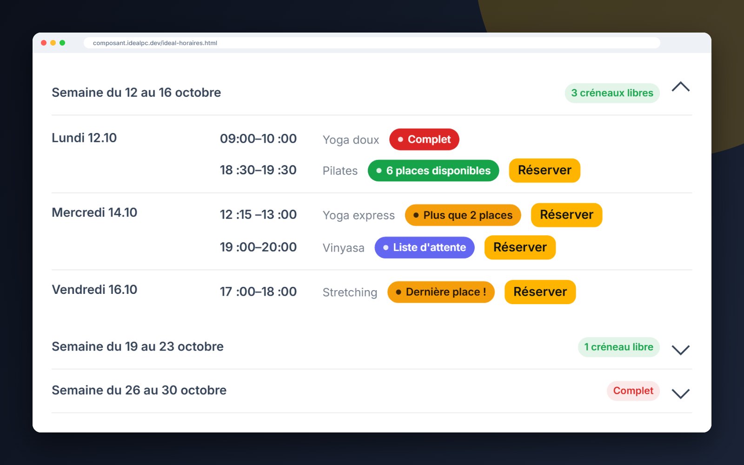This screenshot has height=465, width=744.
Task: Click the Lundi 12.10 day label
Action: point(84,138)
